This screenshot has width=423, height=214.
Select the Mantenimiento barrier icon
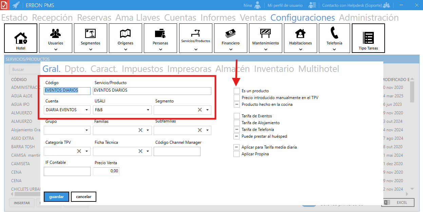pyautogui.click(x=265, y=34)
